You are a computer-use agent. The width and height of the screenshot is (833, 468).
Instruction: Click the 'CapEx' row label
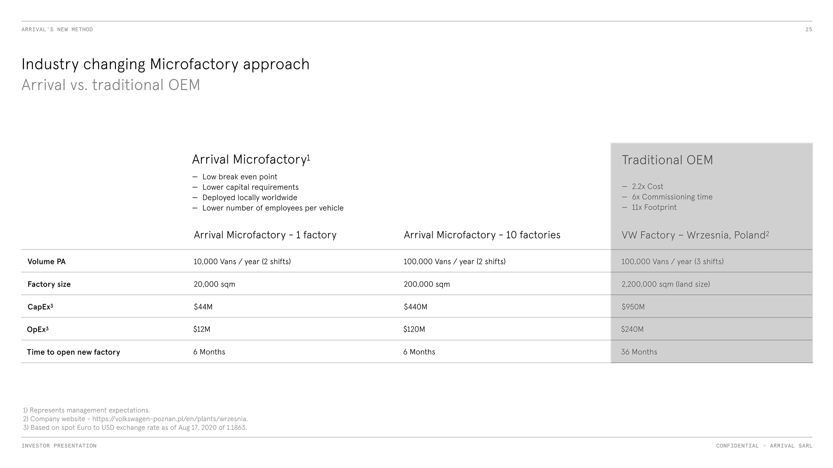tap(39, 307)
